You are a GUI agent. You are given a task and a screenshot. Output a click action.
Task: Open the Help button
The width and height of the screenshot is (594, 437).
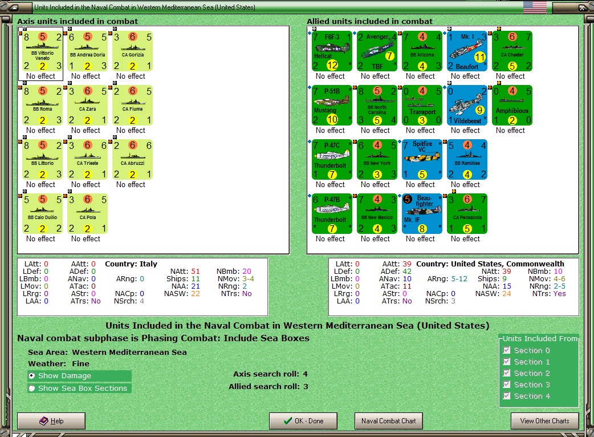tap(51, 420)
